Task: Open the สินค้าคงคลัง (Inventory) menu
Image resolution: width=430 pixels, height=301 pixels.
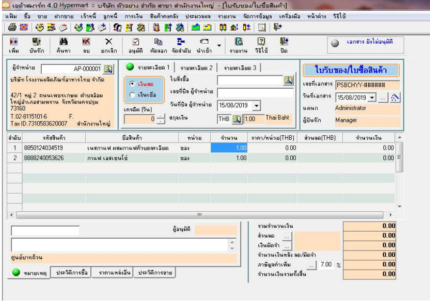Action: [164, 17]
